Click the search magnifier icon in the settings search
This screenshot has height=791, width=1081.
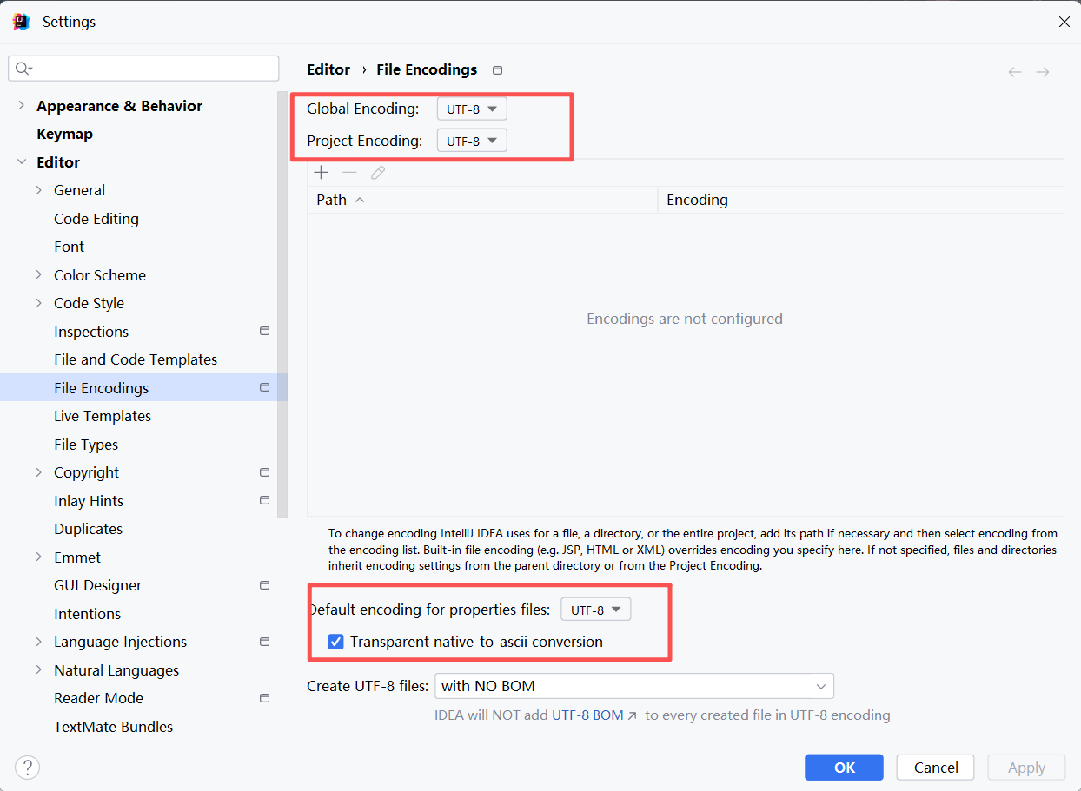point(23,69)
